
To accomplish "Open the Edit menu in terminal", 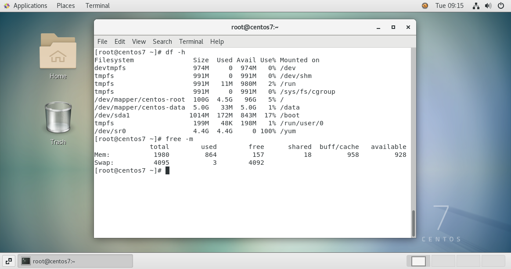I will coord(119,41).
